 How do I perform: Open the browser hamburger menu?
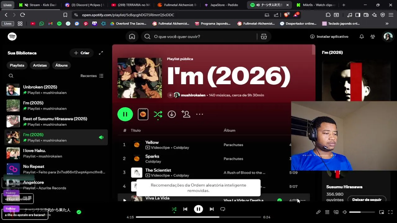[391, 15]
